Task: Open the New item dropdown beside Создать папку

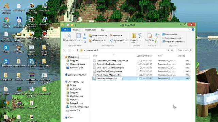Action: click(140, 34)
